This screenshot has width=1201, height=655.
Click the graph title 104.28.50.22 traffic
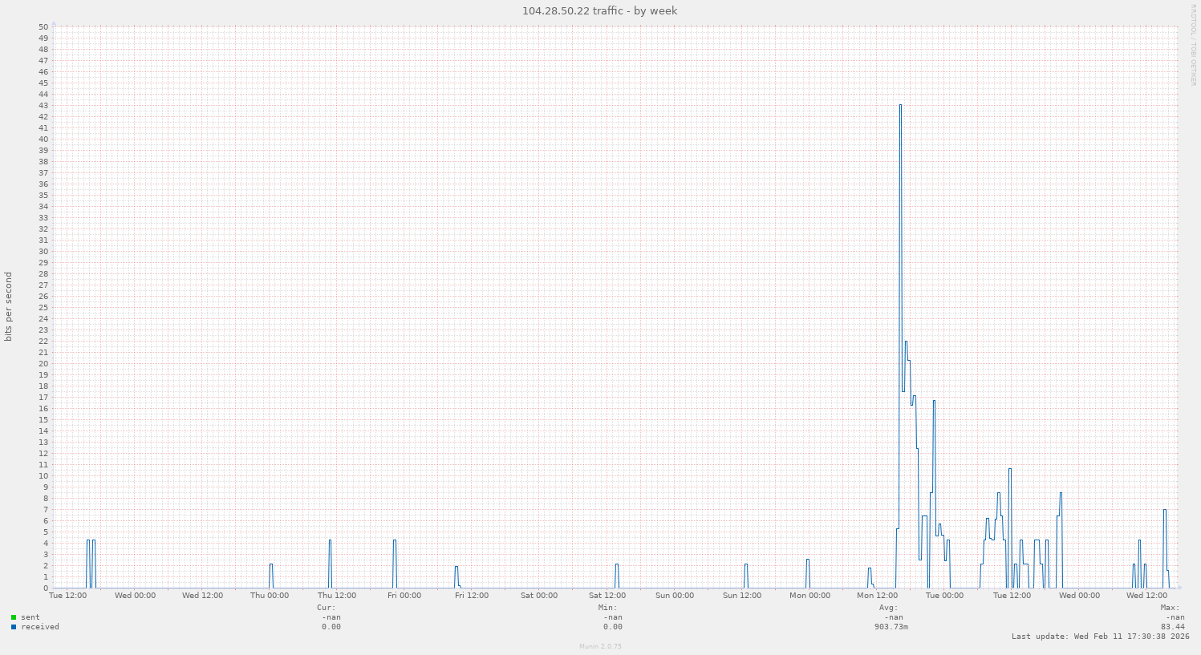click(599, 10)
